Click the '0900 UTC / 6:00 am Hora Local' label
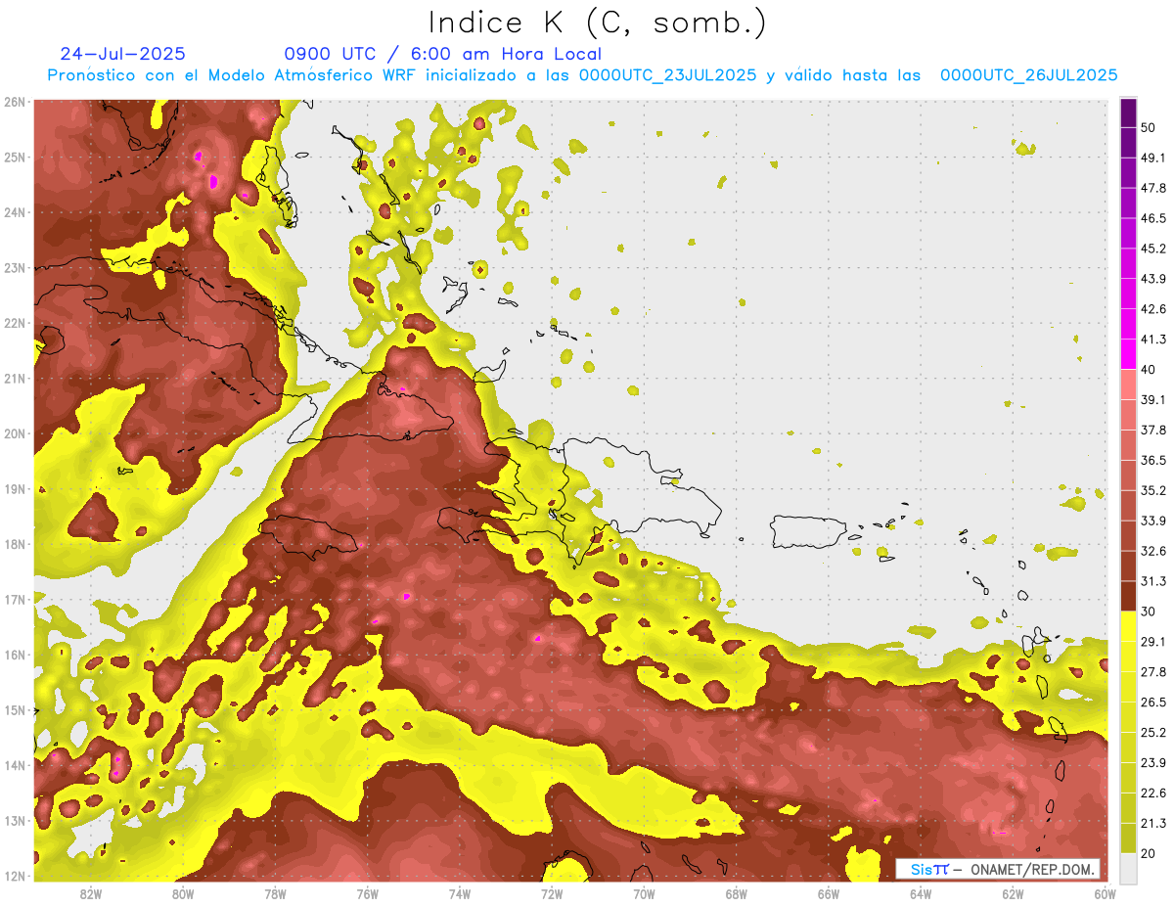This screenshot has height=907, width=1174. [x=442, y=54]
